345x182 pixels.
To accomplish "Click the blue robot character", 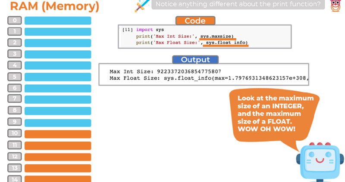I will click(x=320, y=162).
